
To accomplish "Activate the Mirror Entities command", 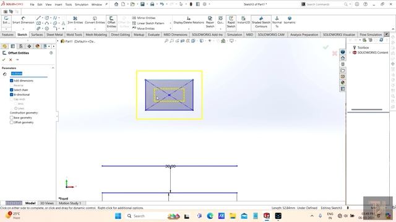I will pyautogui.click(x=144, y=18).
